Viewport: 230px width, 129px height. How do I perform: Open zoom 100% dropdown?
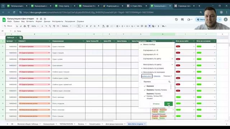(x=35, y=26)
